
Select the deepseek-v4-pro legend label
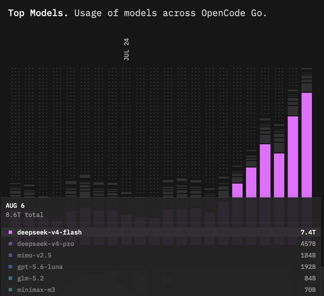pos(45,244)
